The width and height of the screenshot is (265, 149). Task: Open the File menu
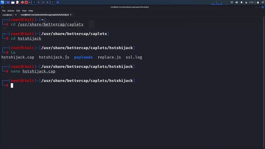4,11
